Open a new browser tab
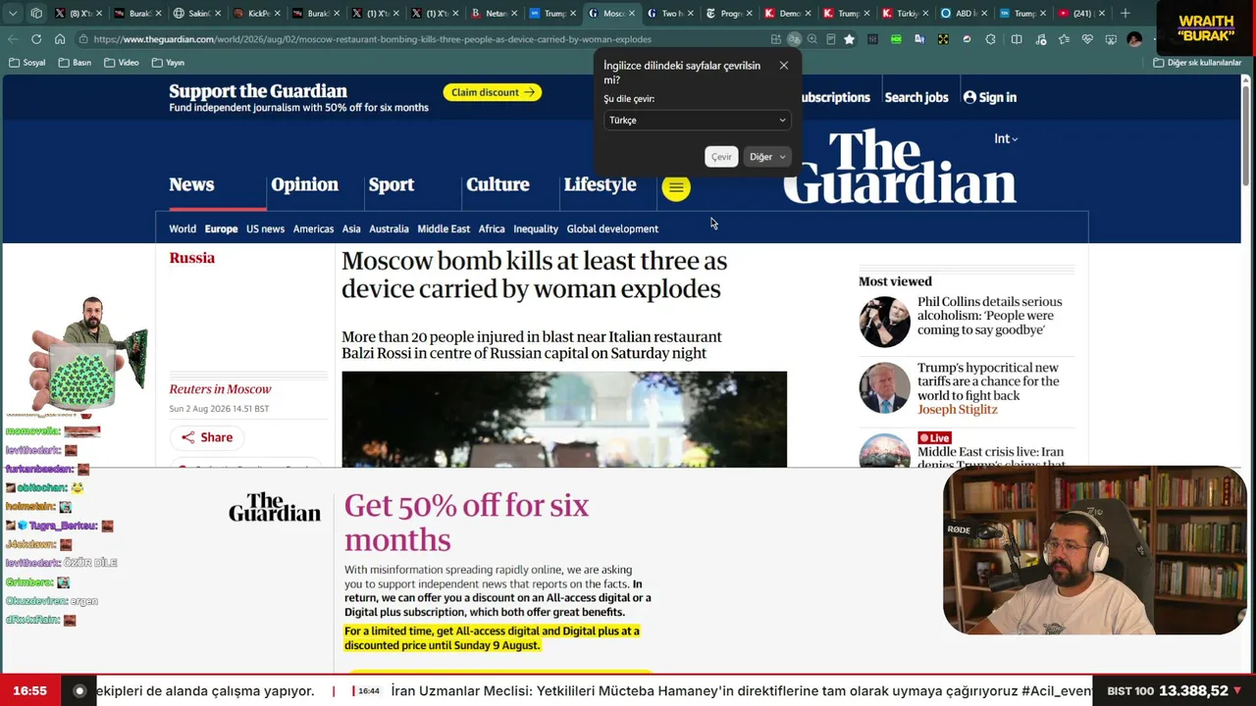 [x=1125, y=14]
